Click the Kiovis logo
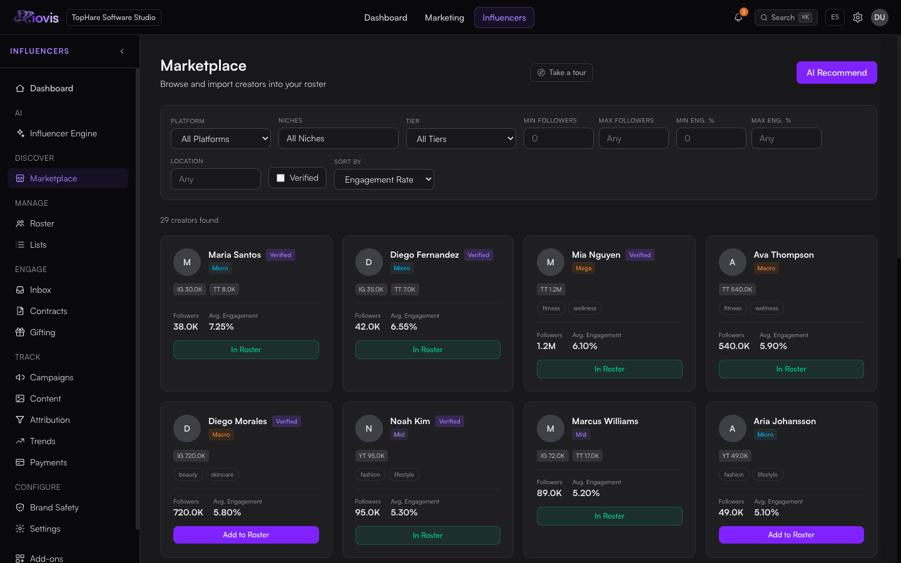The width and height of the screenshot is (901, 563). (x=36, y=18)
